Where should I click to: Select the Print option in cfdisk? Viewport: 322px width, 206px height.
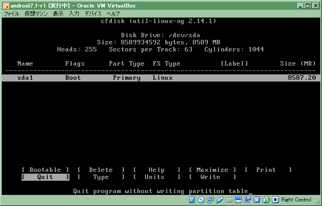tap(268, 170)
